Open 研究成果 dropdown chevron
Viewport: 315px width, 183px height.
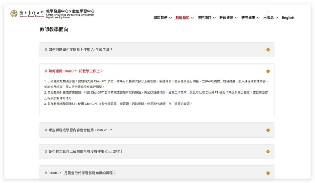click(x=258, y=18)
